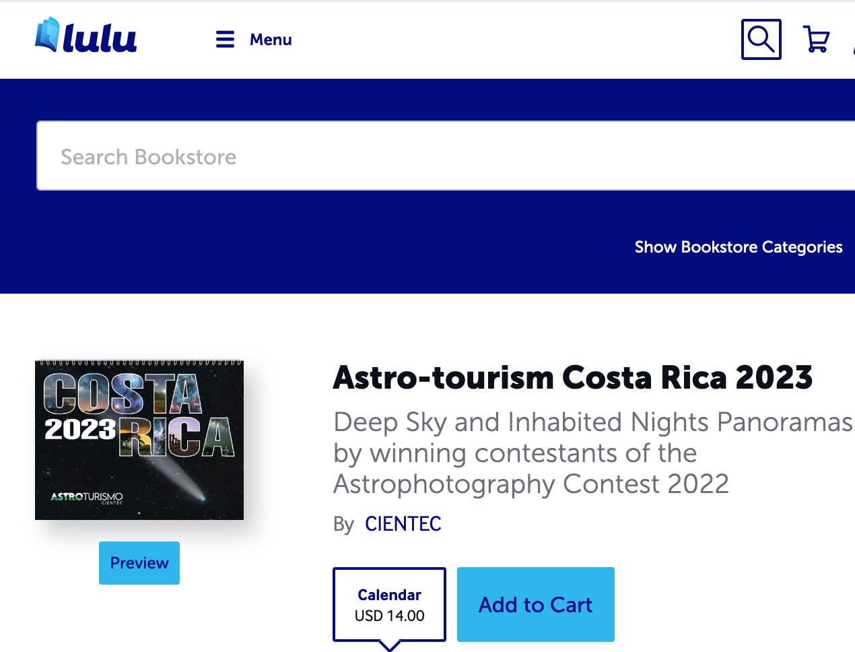Click the Preview button under the cover
Viewport: 855px width, 652px height.
pyautogui.click(x=139, y=563)
